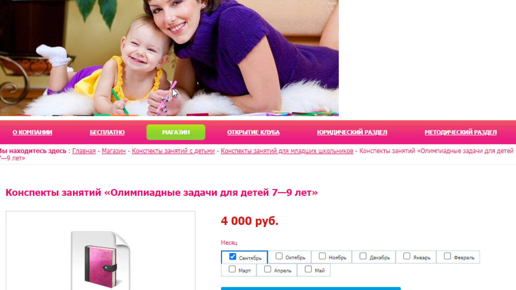Image resolution: width=516 pixels, height=290 pixels.
Task: Toggle the Апрель checkbox
Action: [268, 269]
